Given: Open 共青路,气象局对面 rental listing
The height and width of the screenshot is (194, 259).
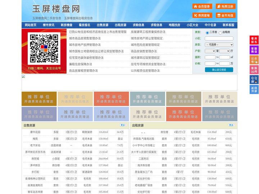Looking at the screenshot, I should tap(144, 139).
